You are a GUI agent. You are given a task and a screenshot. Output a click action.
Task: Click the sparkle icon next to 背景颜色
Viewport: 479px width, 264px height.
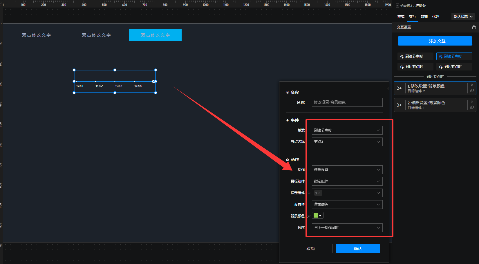pos(309,216)
